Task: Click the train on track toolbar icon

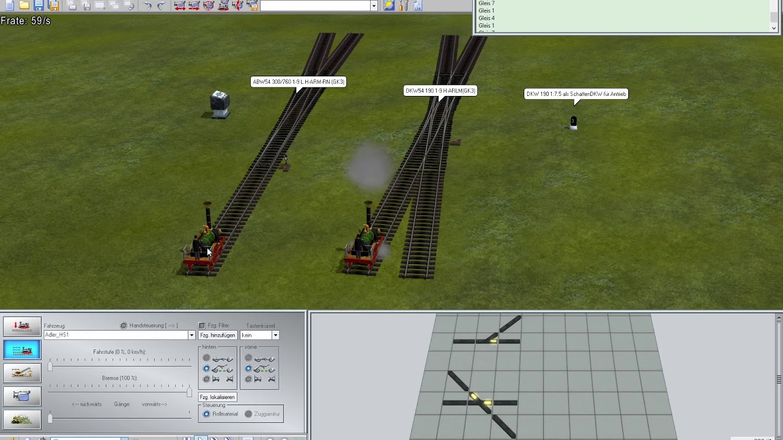Action: tap(224, 5)
